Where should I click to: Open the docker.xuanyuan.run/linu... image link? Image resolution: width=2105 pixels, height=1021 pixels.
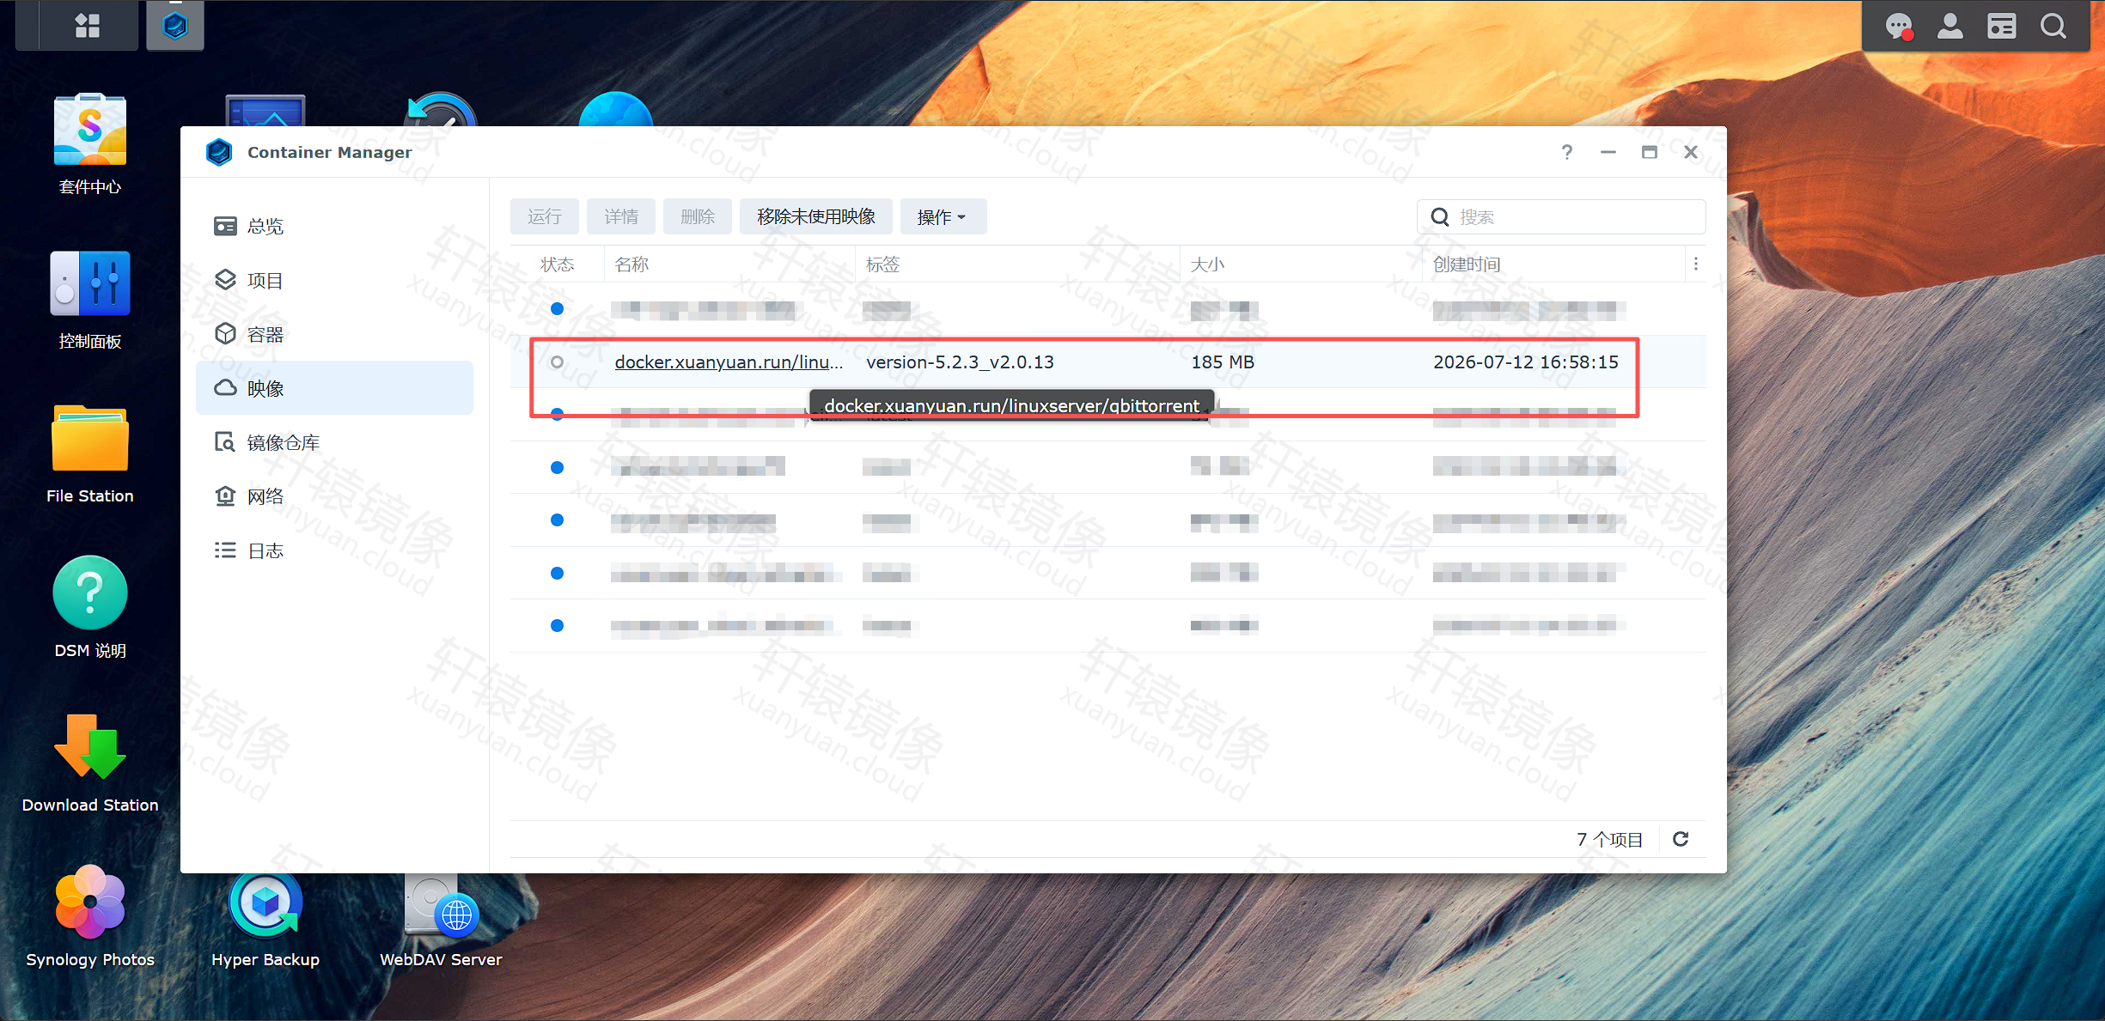[x=729, y=362]
